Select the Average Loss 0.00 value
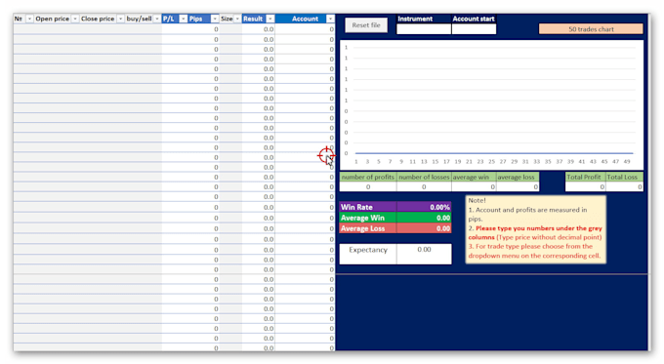The width and height of the screenshot is (664, 364). click(x=424, y=228)
